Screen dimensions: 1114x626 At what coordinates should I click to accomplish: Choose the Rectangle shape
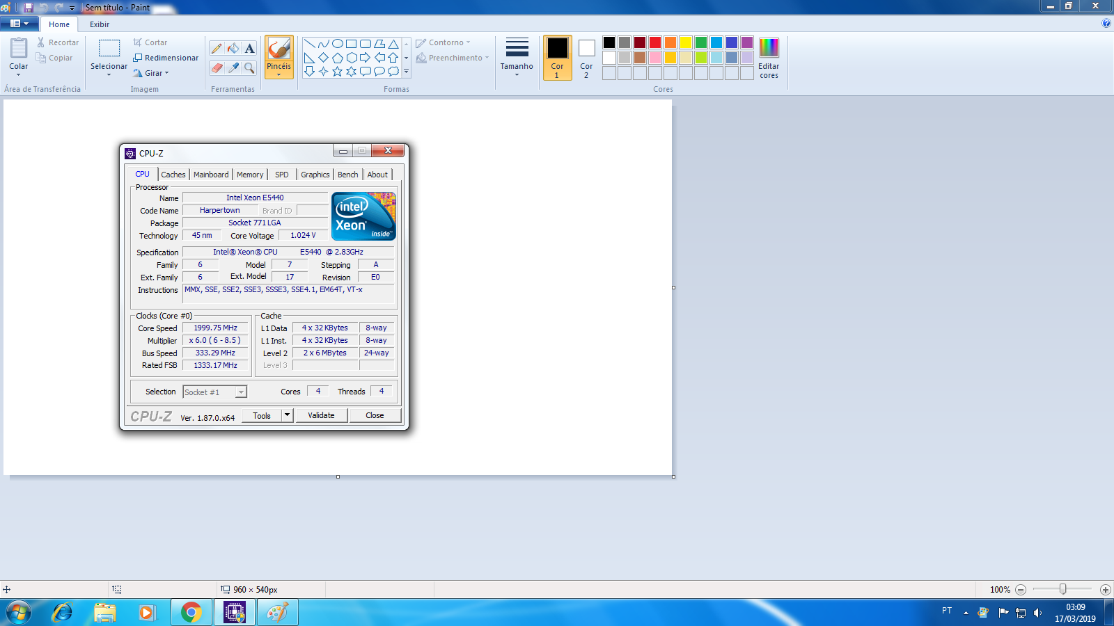pyautogui.click(x=352, y=44)
